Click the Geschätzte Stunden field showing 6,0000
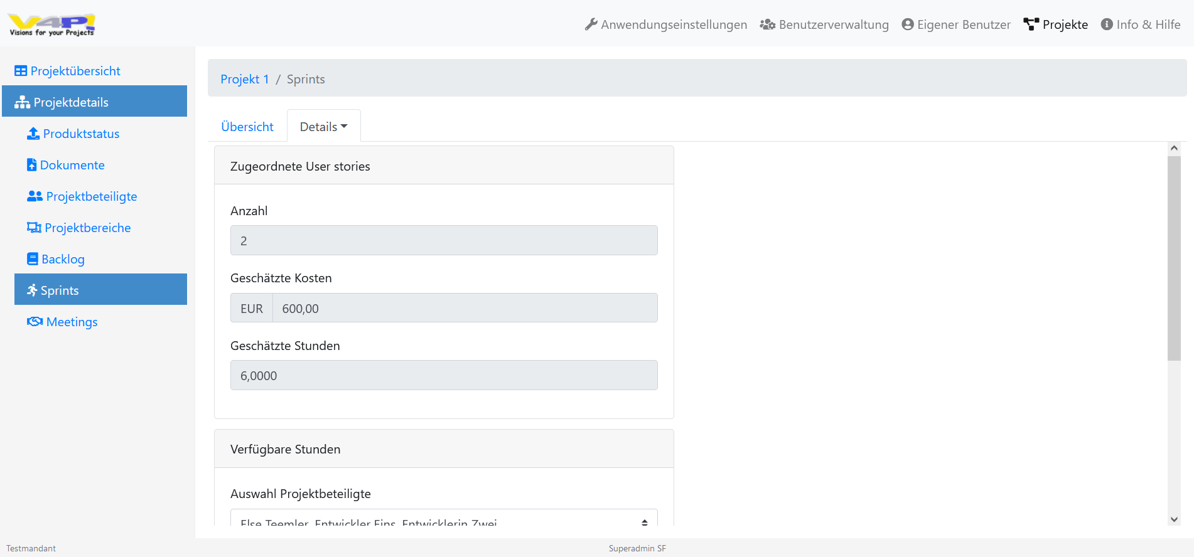This screenshot has height=557, width=1194. click(x=444, y=375)
